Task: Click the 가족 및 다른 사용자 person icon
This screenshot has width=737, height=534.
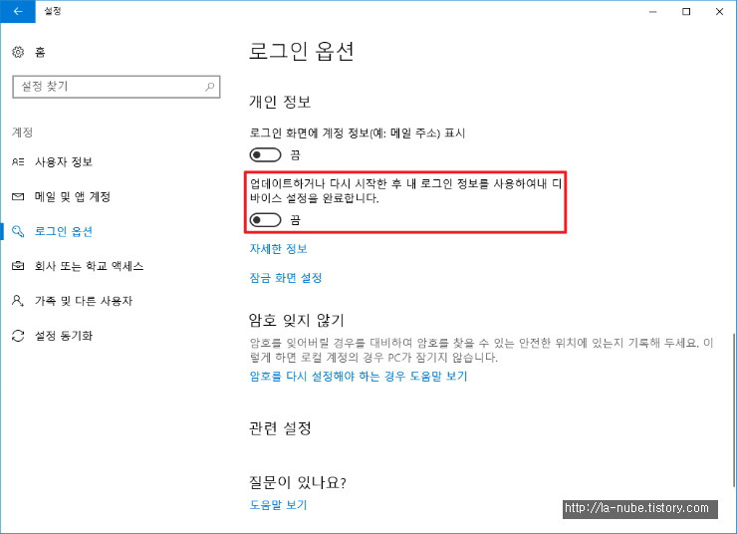Action: click(18, 301)
